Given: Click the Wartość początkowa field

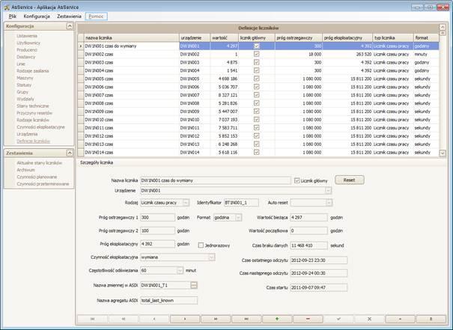Looking at the screenshot, I should click(x=308, y=230).
